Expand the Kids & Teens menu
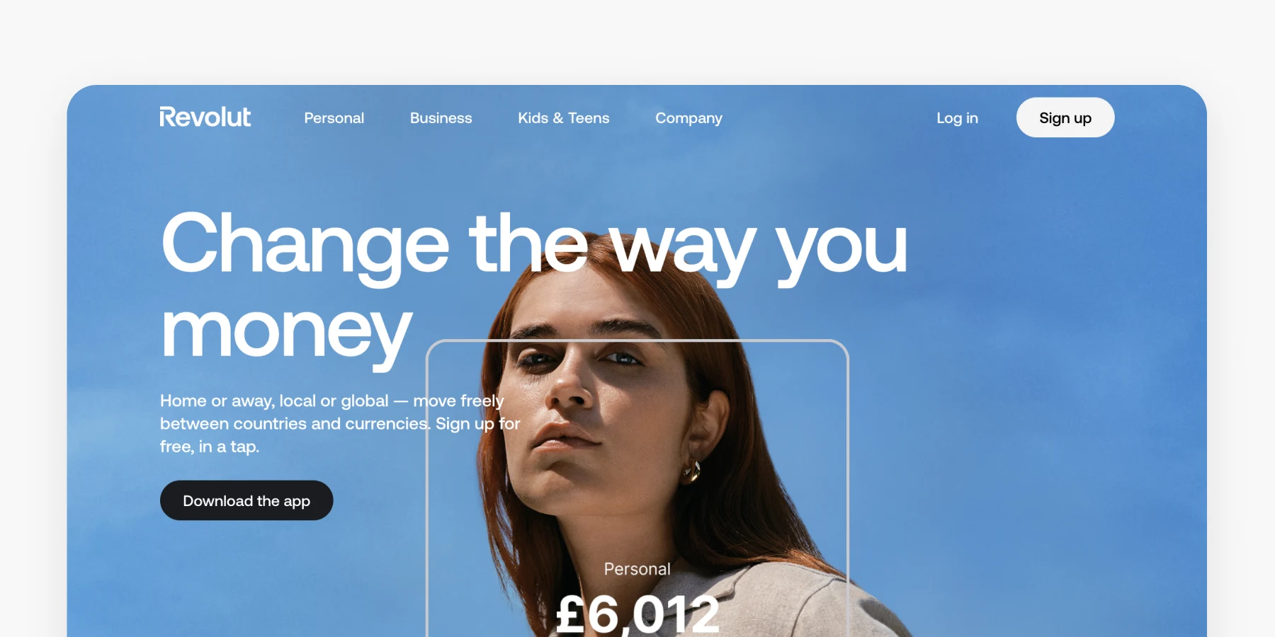Image resolution: width=1275 pixels, height=637 pixels. (563, 118)
